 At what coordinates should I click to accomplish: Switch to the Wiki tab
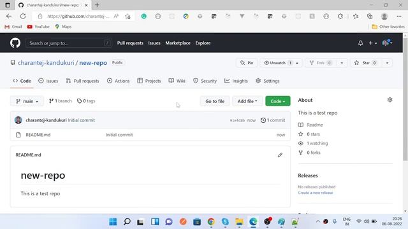pos(177,81)
